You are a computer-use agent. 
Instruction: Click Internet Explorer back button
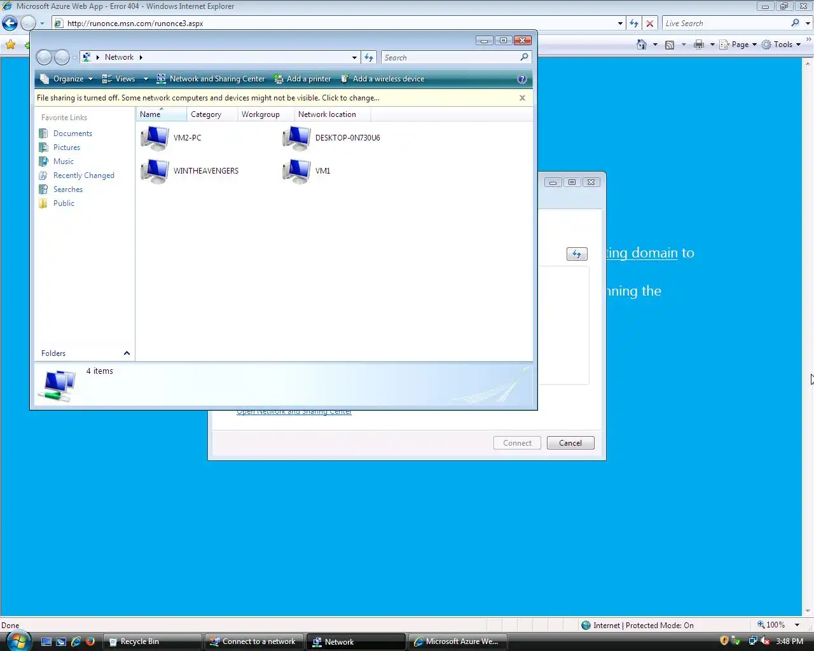pos(10,24)
